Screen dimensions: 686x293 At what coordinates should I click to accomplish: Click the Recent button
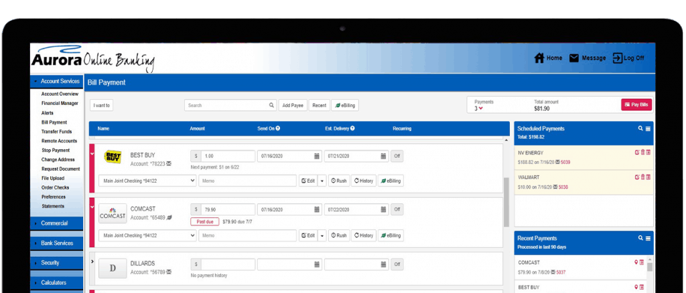point(320,105)
